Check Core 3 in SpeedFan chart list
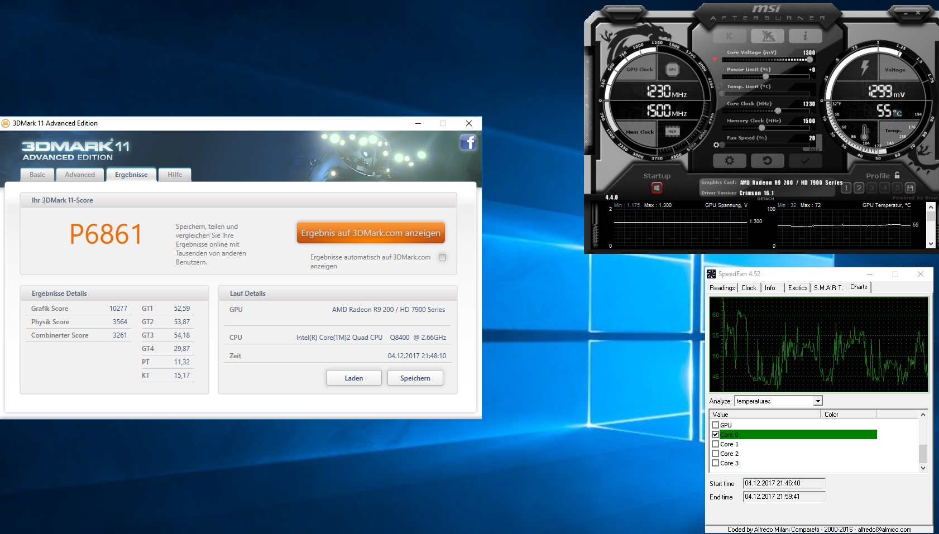This screenshot has height=534, width=939. [716, 463]
